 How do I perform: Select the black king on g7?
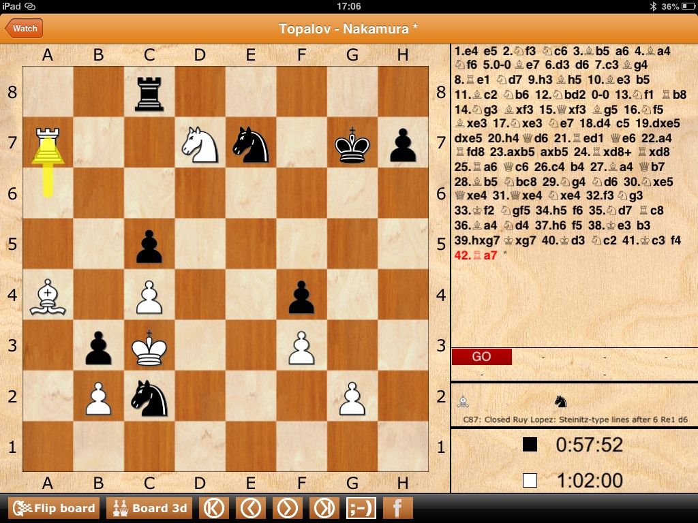click(352, 144)
